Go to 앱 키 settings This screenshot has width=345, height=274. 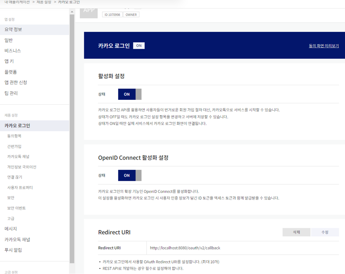(x=9, y=61)
